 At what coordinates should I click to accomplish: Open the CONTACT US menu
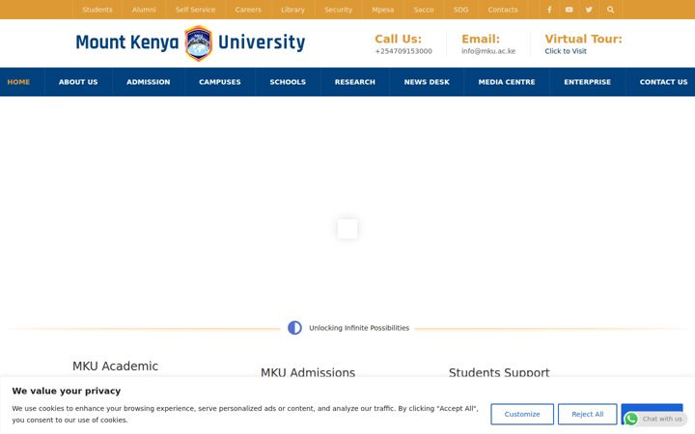663,82
